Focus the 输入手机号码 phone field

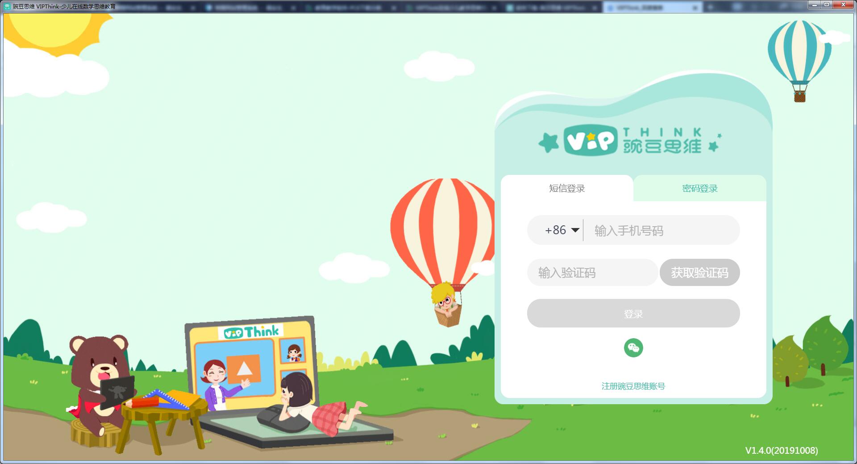point(661,231)
